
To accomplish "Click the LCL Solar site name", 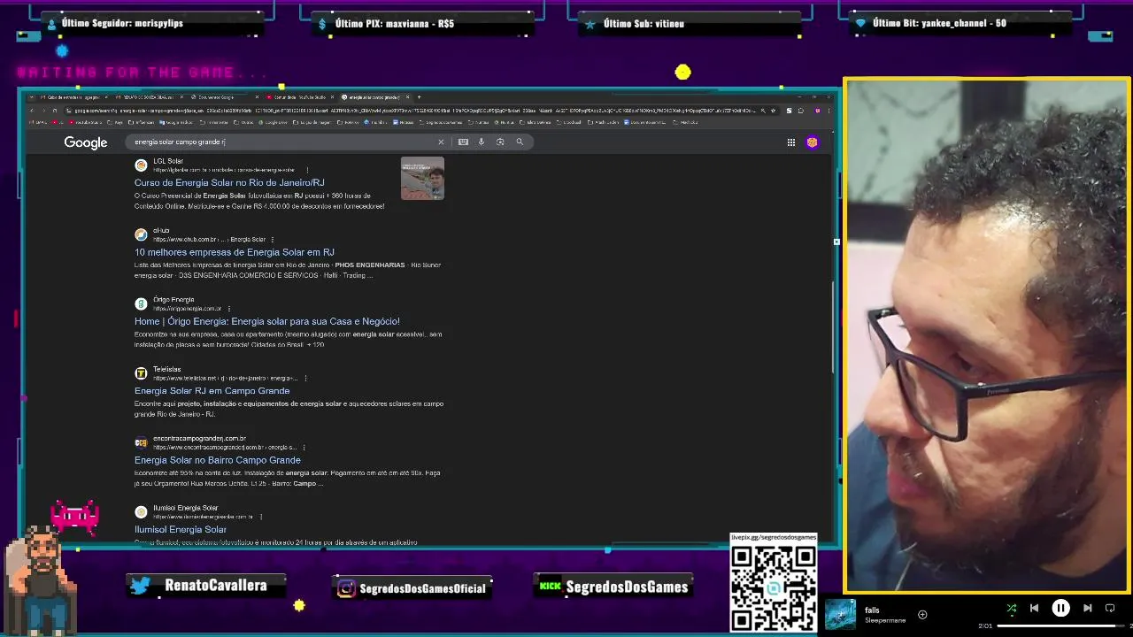I will [168, 161].
